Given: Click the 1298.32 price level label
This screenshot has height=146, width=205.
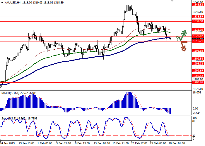Looking at the screenshot, I should tap(198, 63).
